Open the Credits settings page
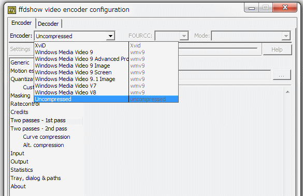Screen dimensions: 303x196 [x=19, y=112]
